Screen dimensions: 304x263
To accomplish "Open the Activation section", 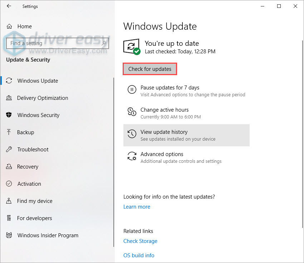I will (x=57, y=184).
